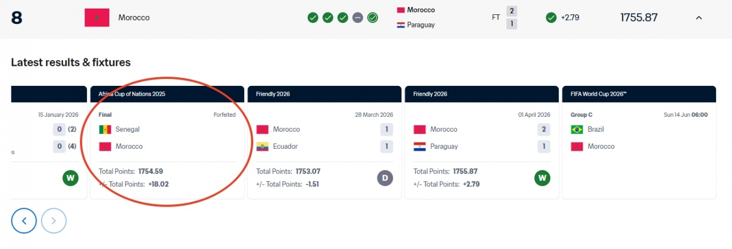The width and height of the screenshot is (732, 249).
Task: Click the Ecuador flag in the friendly card
Action: pos(262,147)
